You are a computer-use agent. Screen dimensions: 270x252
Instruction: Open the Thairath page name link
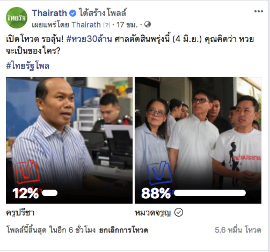tap(49, 13)
